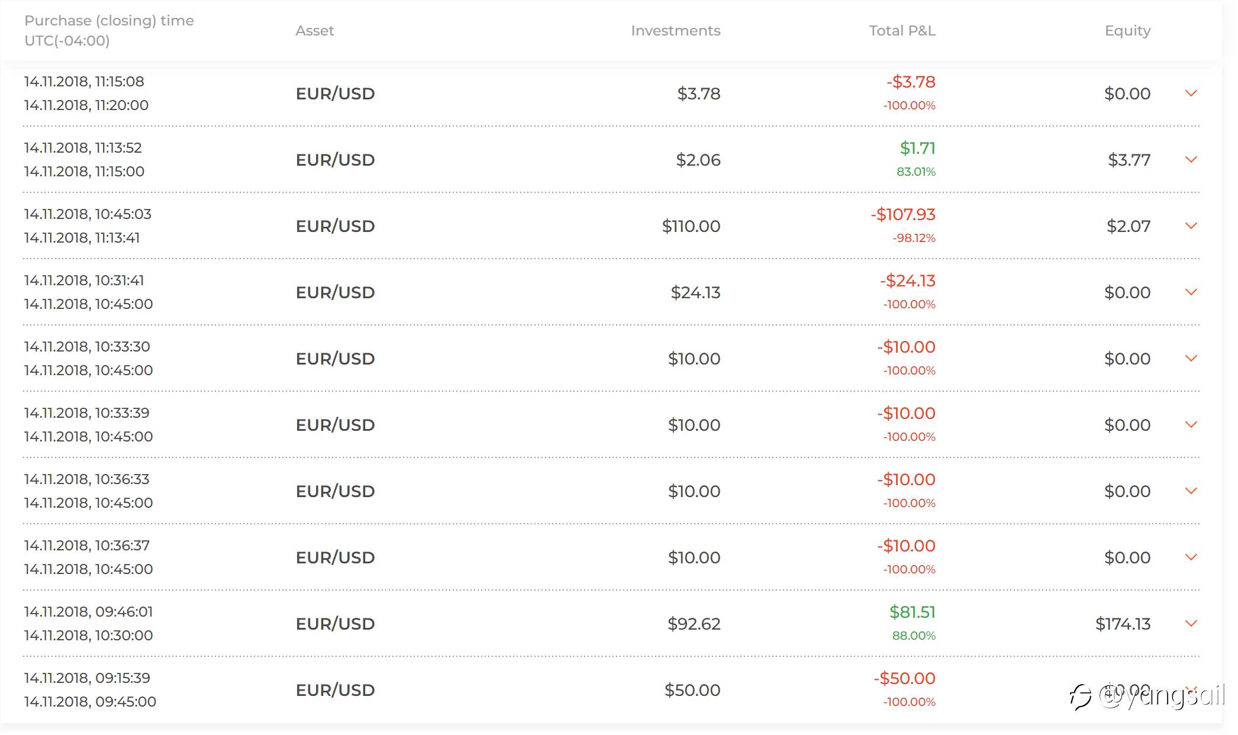Viewport: 1238px width, 735px height.
Task: Click the -$107.93 loss value
Action: coord(903,214)
